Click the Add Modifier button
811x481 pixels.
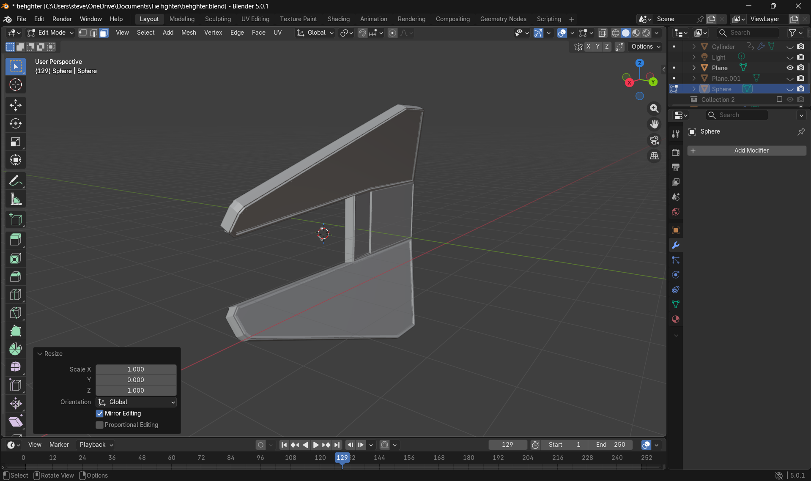pos(747,150)
